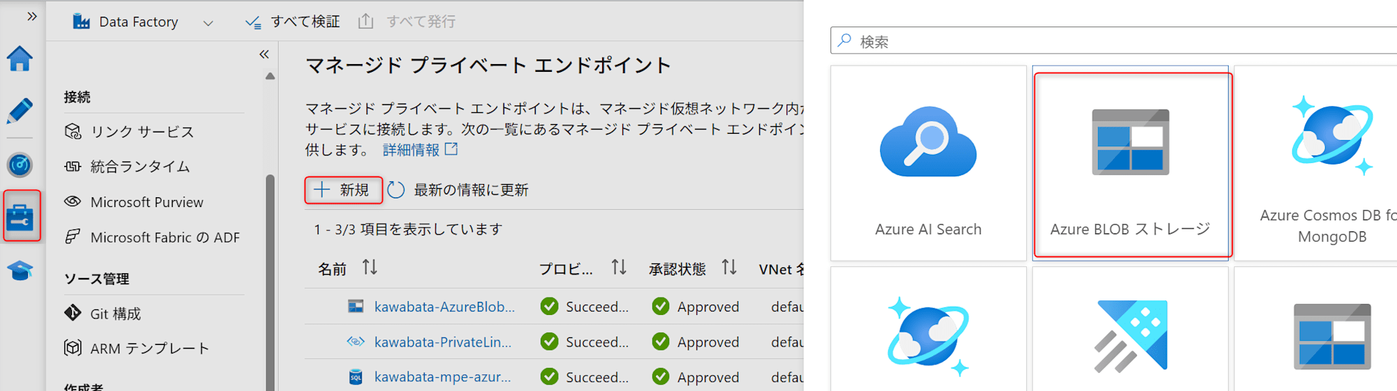Open the Learning center graduation cap icon

click(20, 270)
